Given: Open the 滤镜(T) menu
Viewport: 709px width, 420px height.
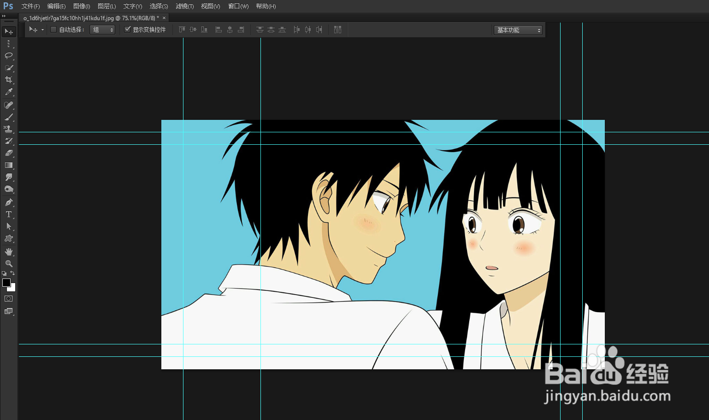Looking at the screenshot, I should tap(184, 6).
